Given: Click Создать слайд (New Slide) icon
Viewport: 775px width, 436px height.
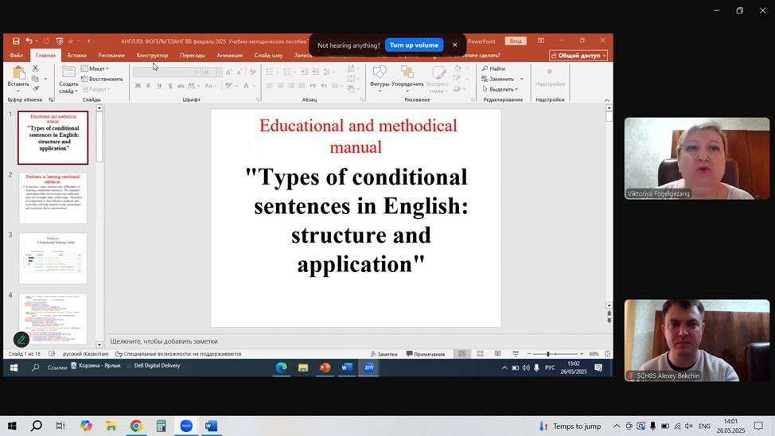Looking at the screenshot, I should click(68, 72).
